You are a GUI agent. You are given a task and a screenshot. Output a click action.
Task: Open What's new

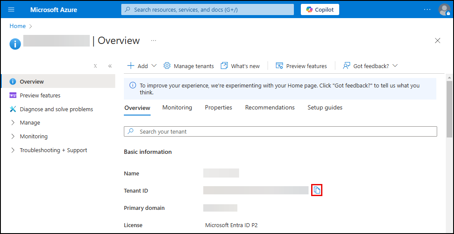coord(240,66)
